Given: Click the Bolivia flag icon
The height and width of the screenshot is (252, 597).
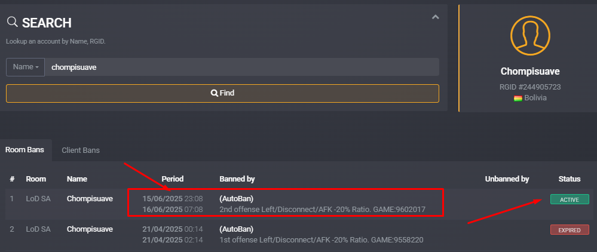Looking at the screenshot, I should pos(518,98).
